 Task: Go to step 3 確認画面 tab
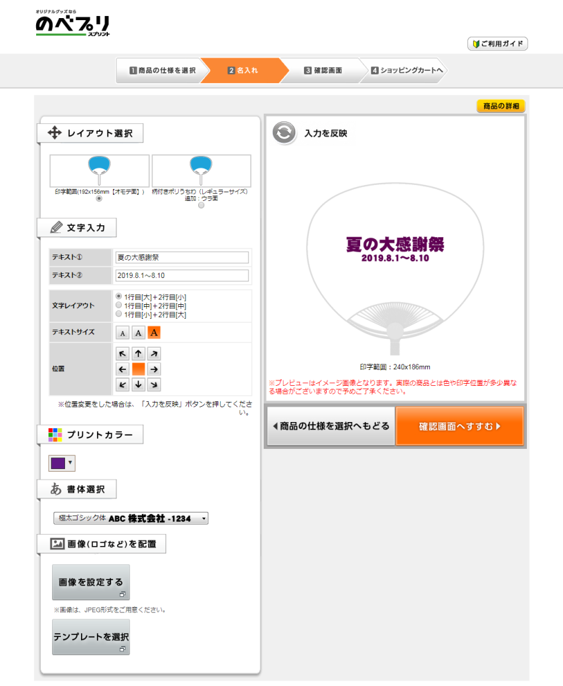click(323, 70)
